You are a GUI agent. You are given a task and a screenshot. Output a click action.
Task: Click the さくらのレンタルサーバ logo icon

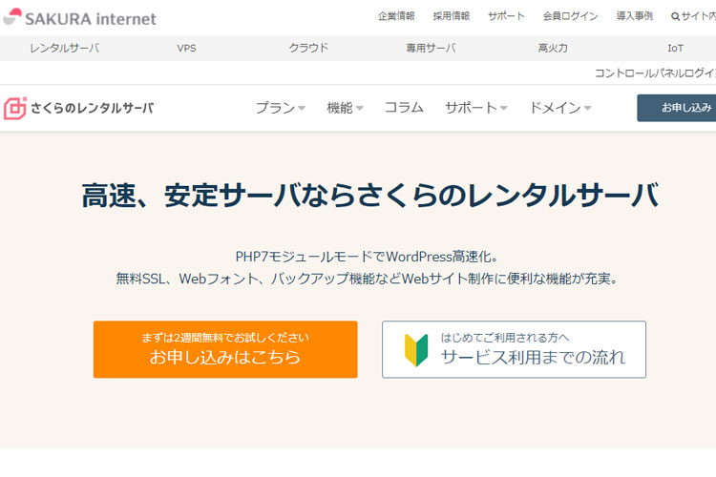tap(15, 108)
